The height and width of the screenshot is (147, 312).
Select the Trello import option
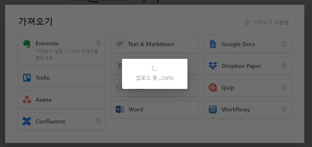coord(62,78)
